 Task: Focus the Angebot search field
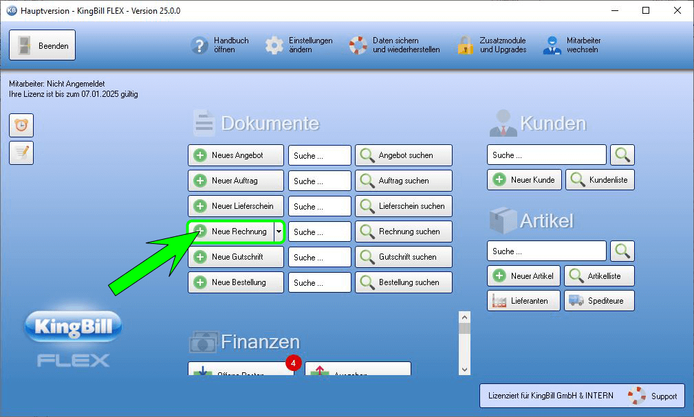pos(320,156)
